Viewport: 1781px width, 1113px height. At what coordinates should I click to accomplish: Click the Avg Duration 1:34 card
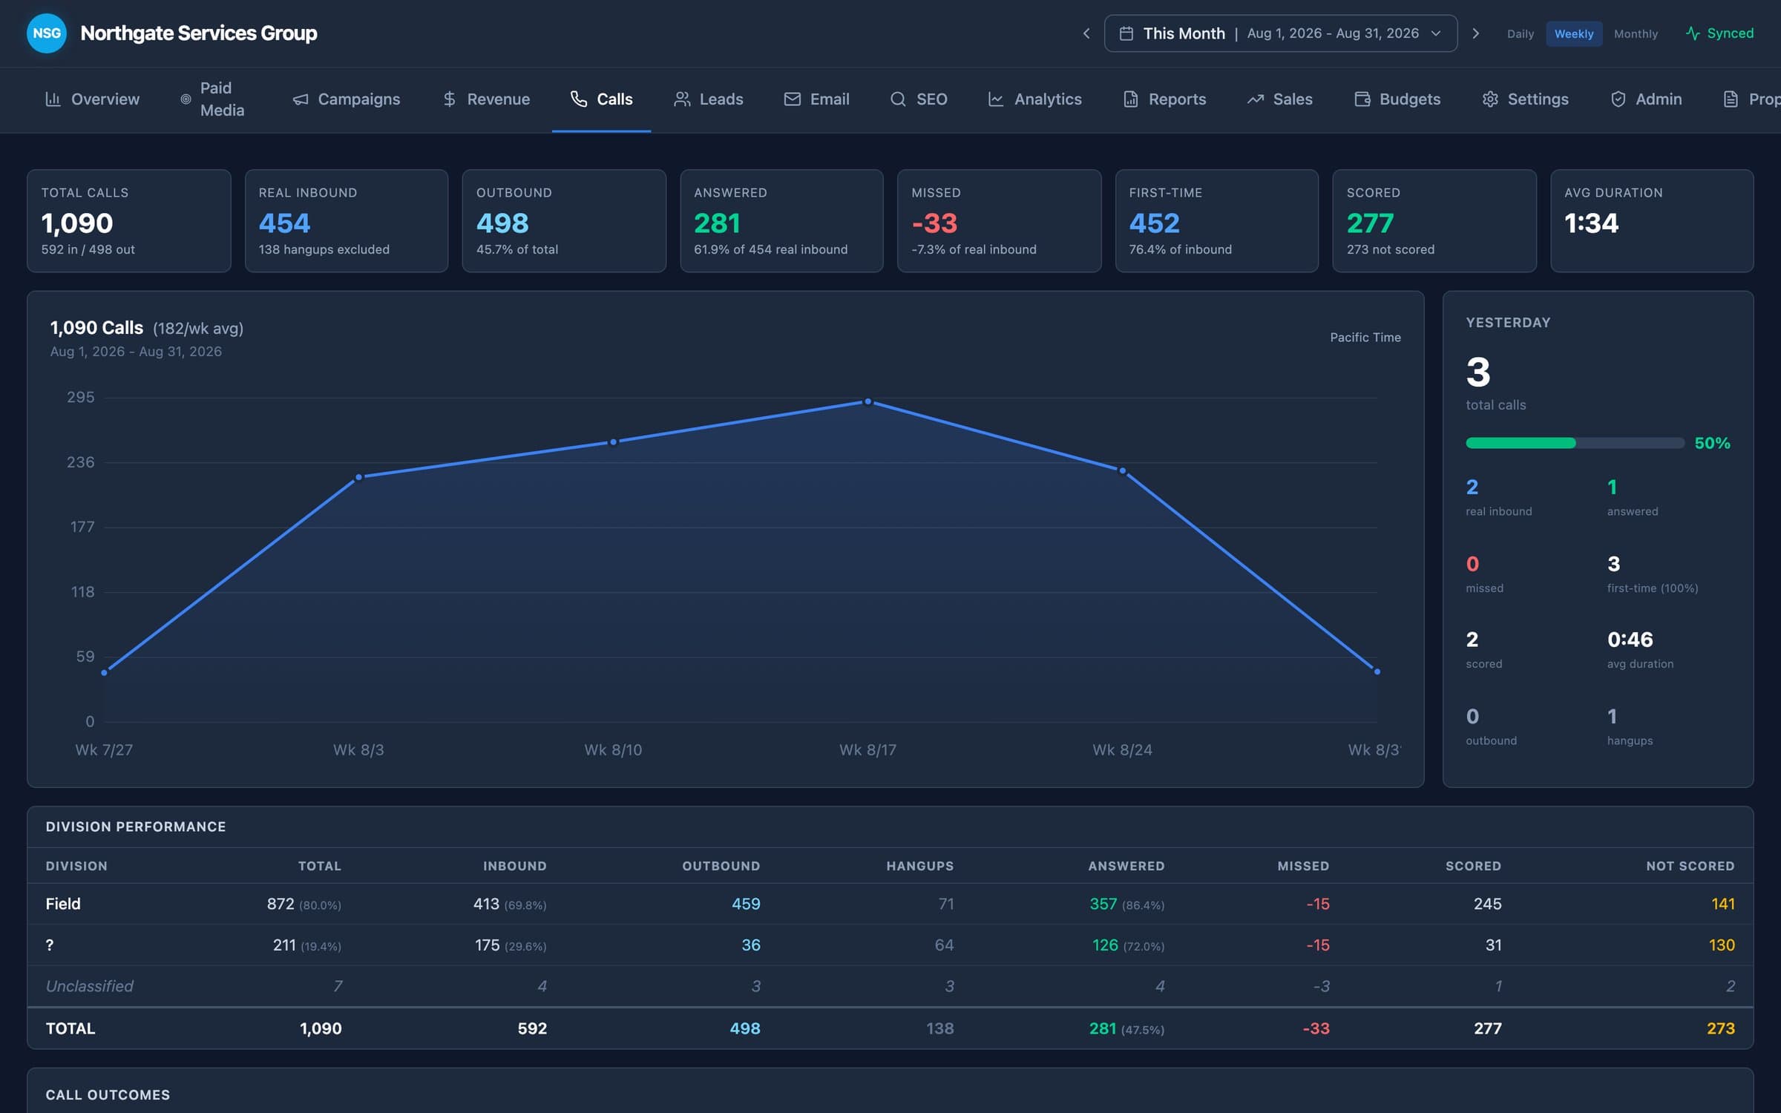point(1652,221)
